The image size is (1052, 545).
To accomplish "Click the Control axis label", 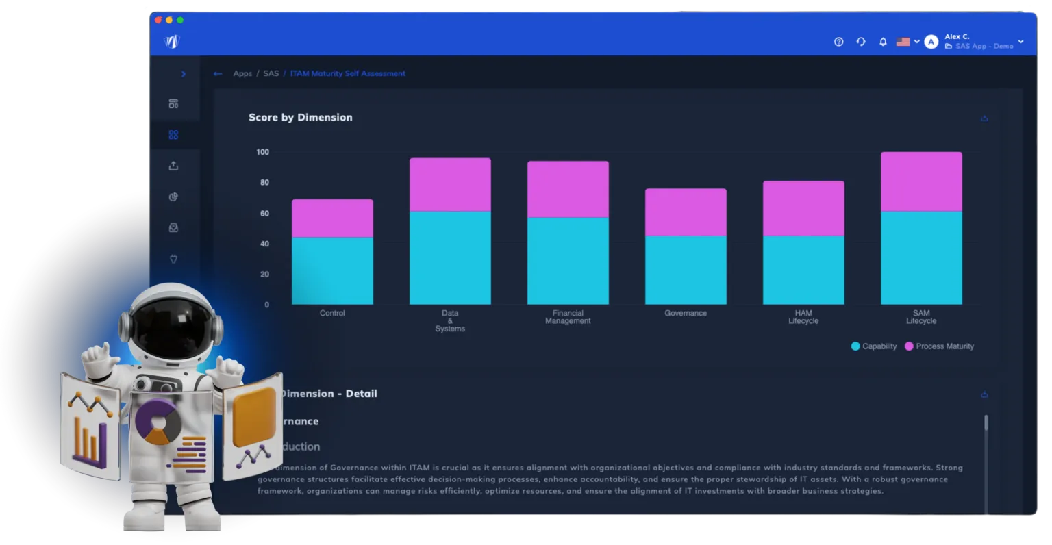I will tap(332, 313).
